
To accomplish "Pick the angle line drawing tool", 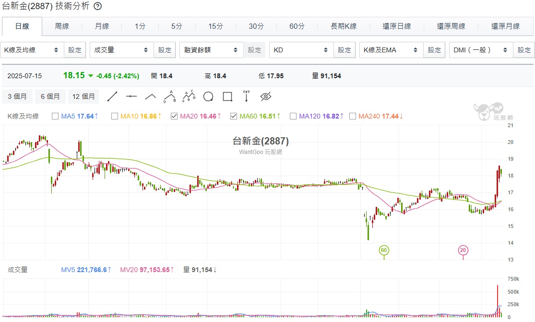I will point(151,96).
